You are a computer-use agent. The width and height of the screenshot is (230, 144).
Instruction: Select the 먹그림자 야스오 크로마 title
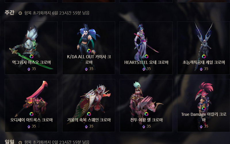click(x=31, y=62)
